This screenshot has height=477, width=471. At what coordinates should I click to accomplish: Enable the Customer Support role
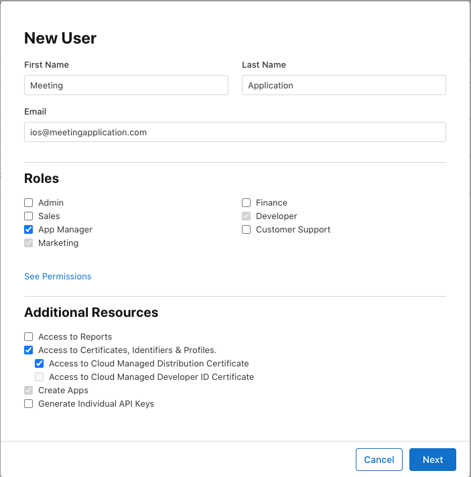click(246, 229)
